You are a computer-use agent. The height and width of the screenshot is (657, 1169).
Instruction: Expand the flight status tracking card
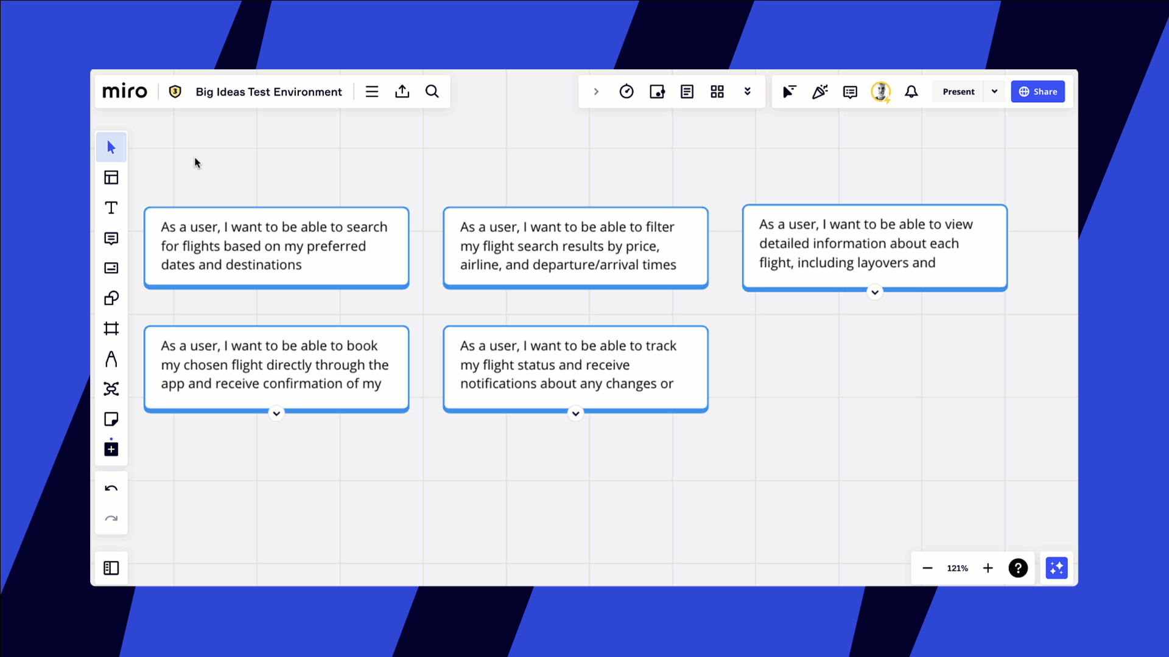click(x=575, y=414)
